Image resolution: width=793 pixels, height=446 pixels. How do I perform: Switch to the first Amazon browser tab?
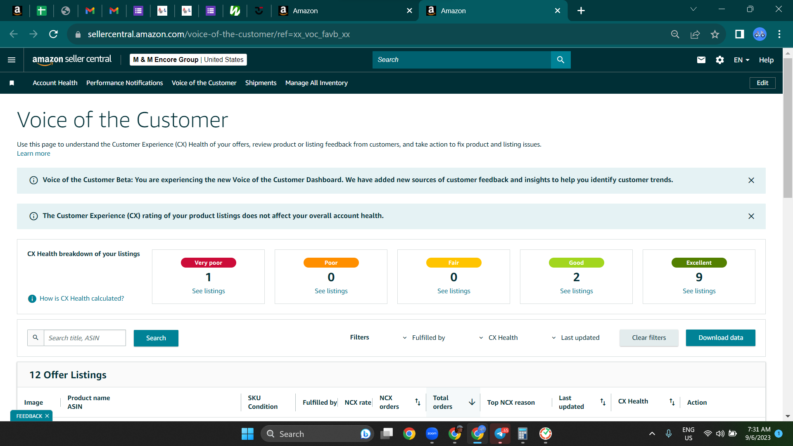click(345, 11)
